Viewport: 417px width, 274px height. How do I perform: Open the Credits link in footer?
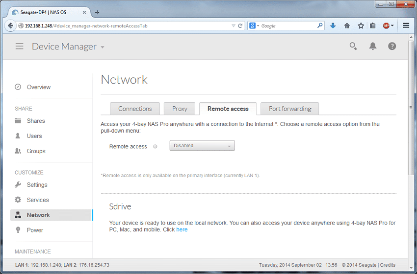click(388, 265)
